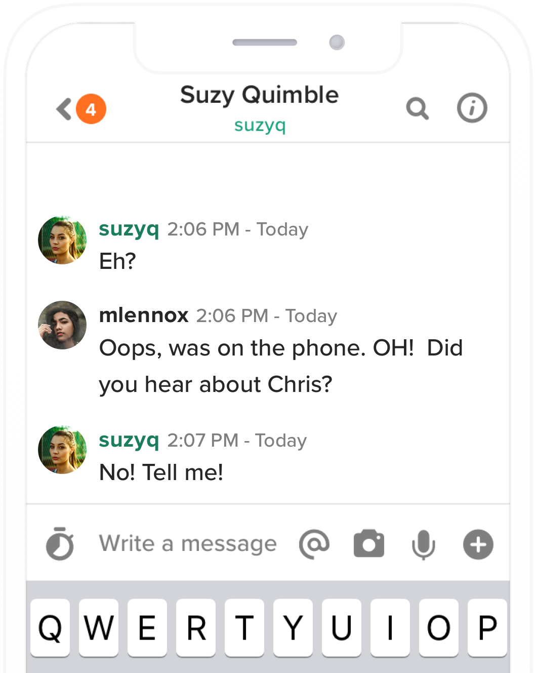This screenshot has height=673, width=536.
Task: Click the suzyq username on the 2:07 PM message
Action: pyautogui.click(x=129, y=441)
